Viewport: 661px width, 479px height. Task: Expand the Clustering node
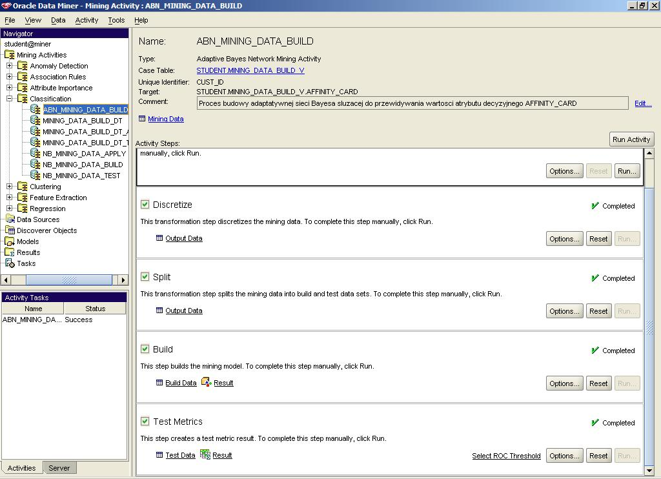9,186
